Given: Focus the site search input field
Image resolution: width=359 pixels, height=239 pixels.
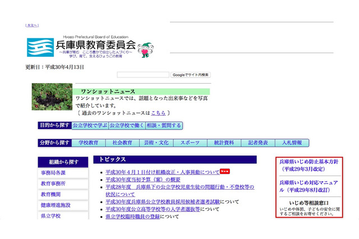Looking at the screenshot, I should coord(143,75).
